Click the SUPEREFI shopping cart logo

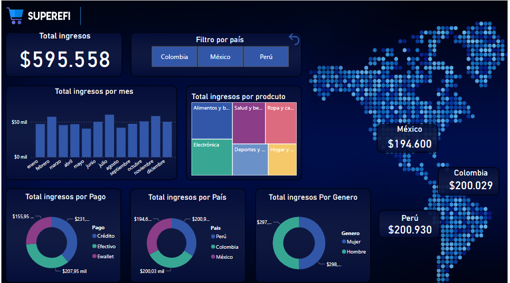[x=15, y=16]
